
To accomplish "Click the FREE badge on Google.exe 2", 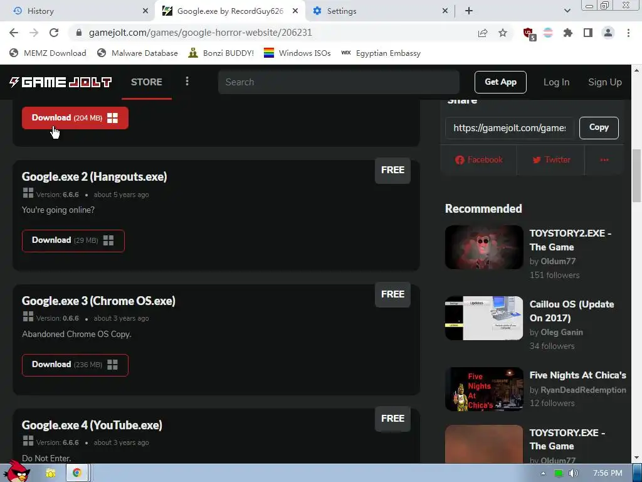I will coord(392,170).
